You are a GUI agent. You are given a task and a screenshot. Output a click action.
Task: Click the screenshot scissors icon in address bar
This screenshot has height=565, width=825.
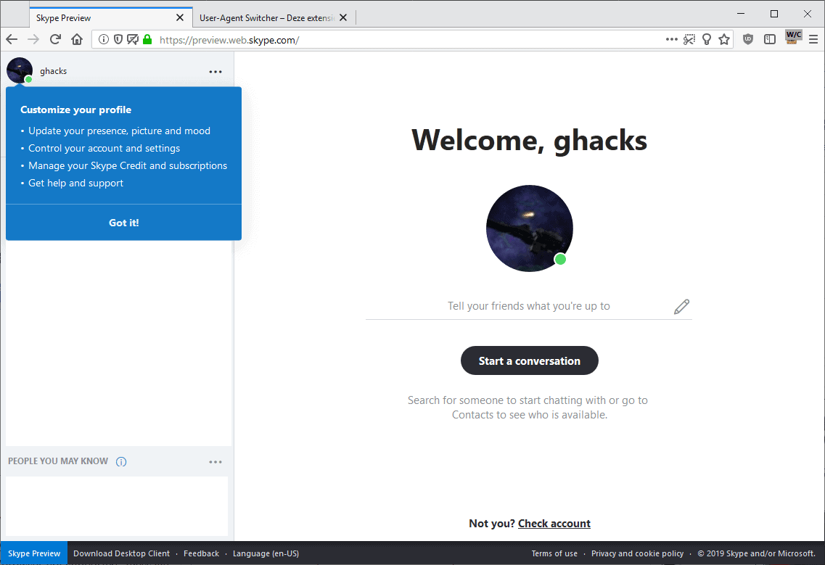tap(689, 39)
